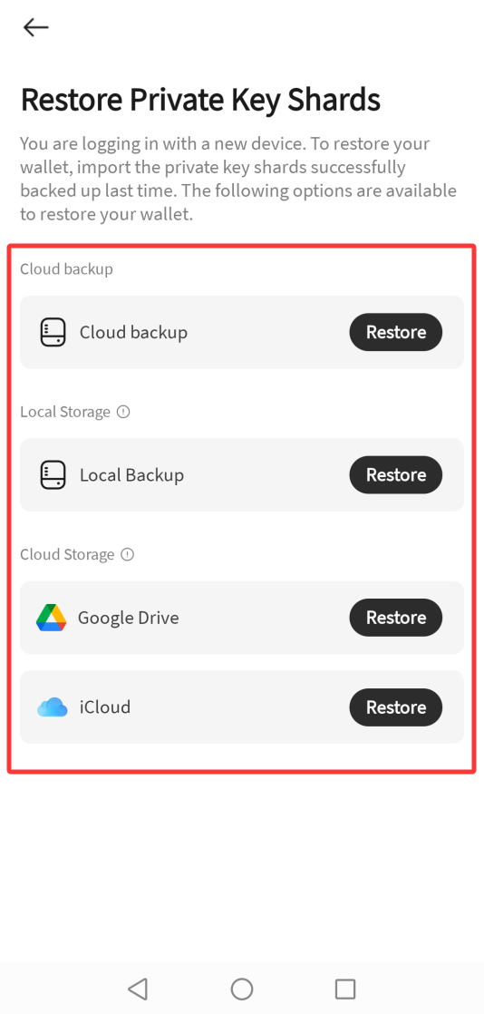Open the Local Storage info icon
Screen dimensions: 484x1014
(123, 411)
